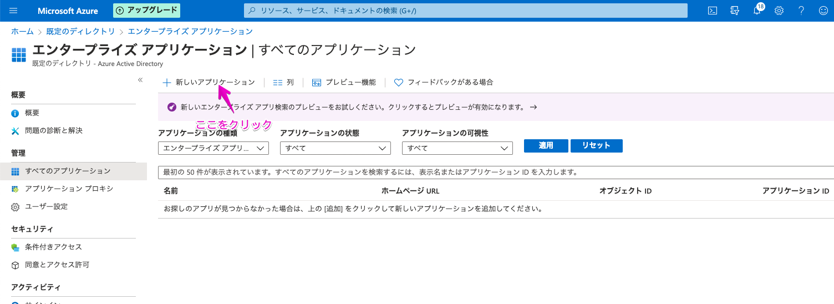
Task: Open アプリケーションの状態 dropdown
Action: (x=335, y=148)
